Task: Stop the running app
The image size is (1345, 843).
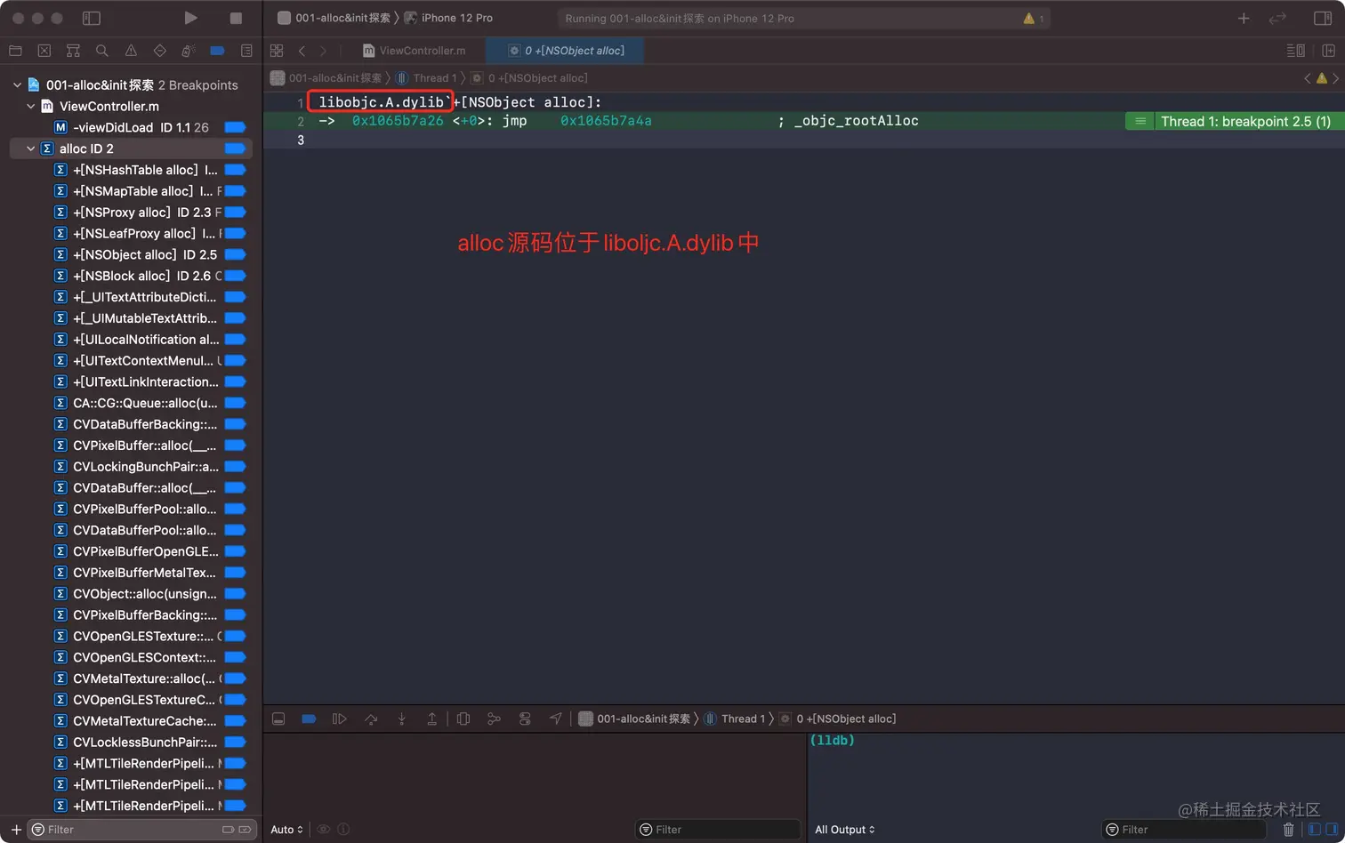Action: pos(236,18)
